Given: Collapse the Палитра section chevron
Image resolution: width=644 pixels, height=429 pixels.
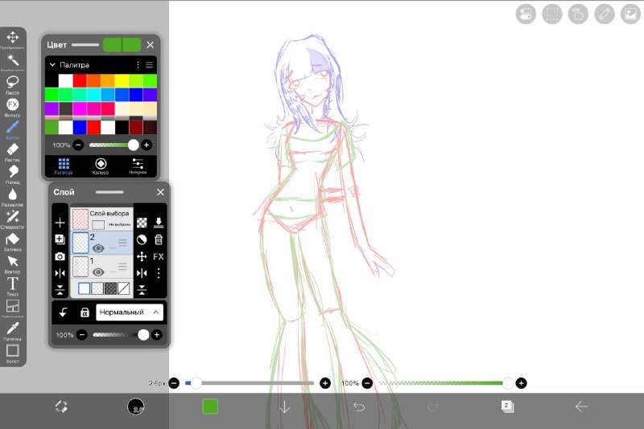Looking at the screenshot, I should (x=52, y=65).
